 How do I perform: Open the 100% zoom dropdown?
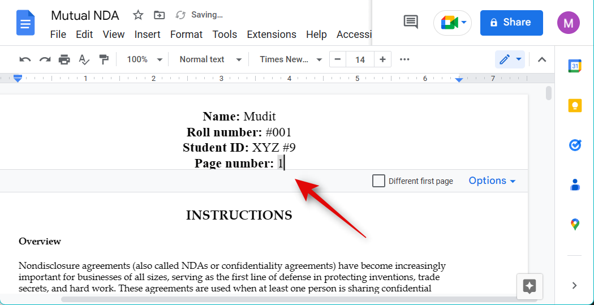pos(144,59)
